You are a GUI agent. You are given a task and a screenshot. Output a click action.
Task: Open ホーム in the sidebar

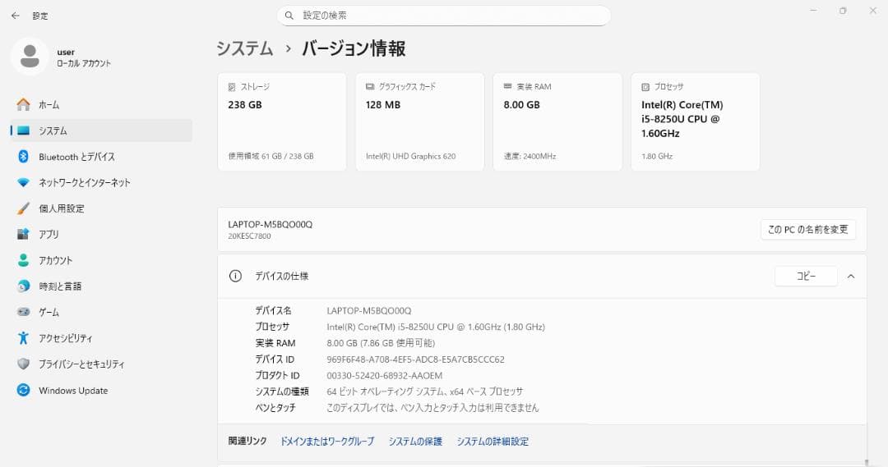(101, 104)
